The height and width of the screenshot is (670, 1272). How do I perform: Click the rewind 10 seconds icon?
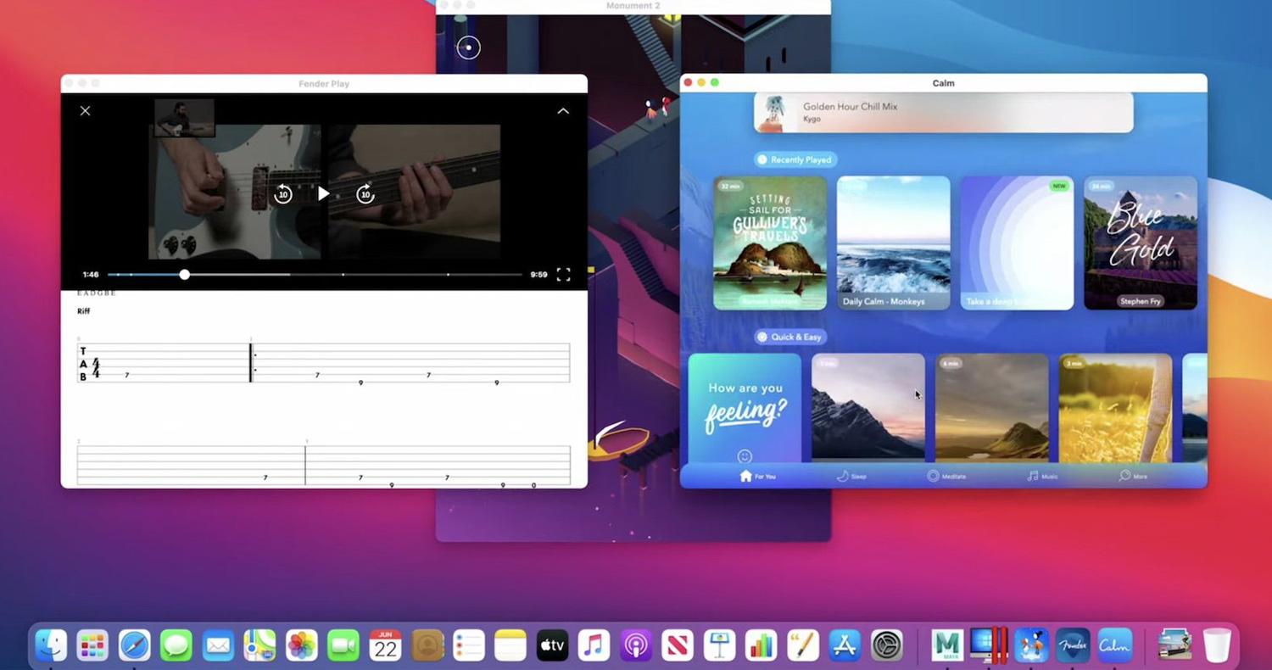[x=283, y=193]
